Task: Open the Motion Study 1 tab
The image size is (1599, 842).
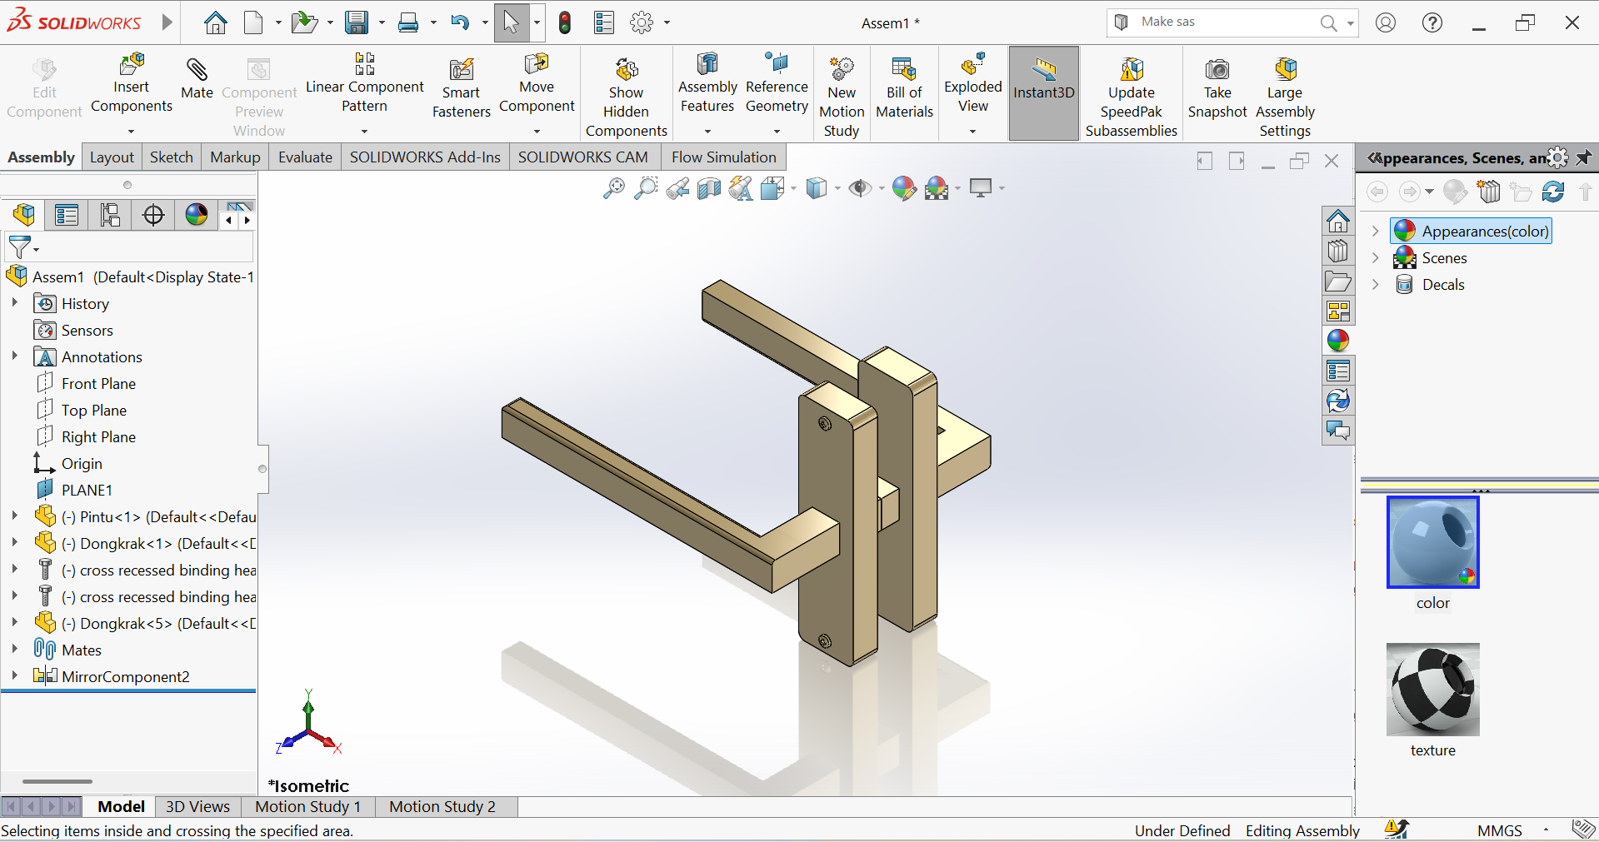Action: 308,806
